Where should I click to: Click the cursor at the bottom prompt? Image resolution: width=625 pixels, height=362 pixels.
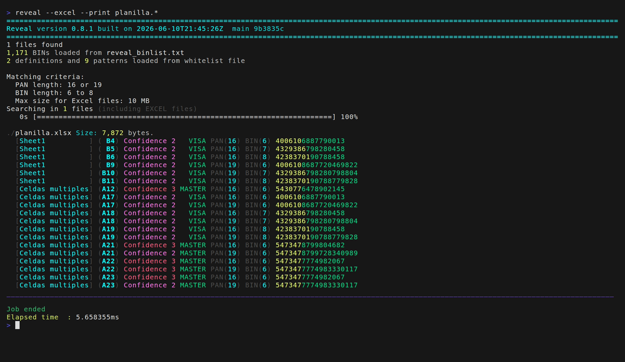[17, 325]
